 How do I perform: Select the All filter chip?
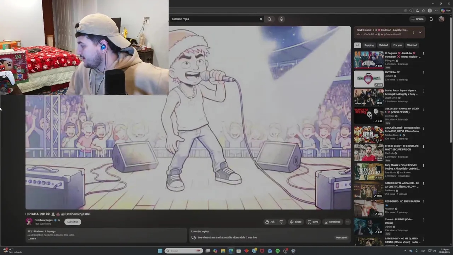(x=357, y=45)
